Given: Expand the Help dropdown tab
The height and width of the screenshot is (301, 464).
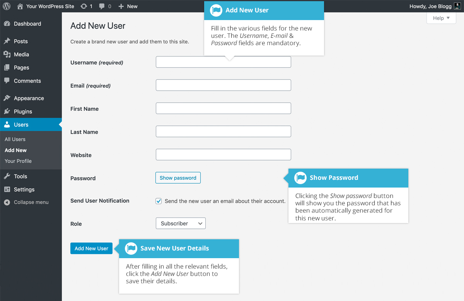Looking at the screenshot, I should tap(441, 18).
